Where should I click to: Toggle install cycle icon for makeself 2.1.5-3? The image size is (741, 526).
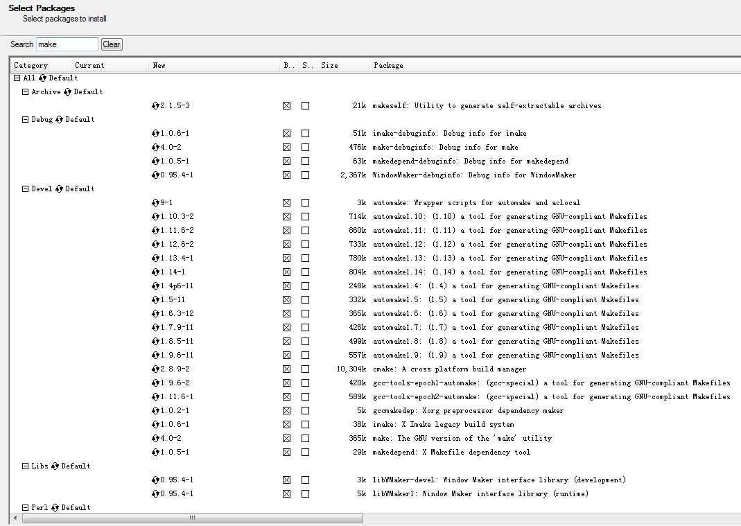coord(155,105)
